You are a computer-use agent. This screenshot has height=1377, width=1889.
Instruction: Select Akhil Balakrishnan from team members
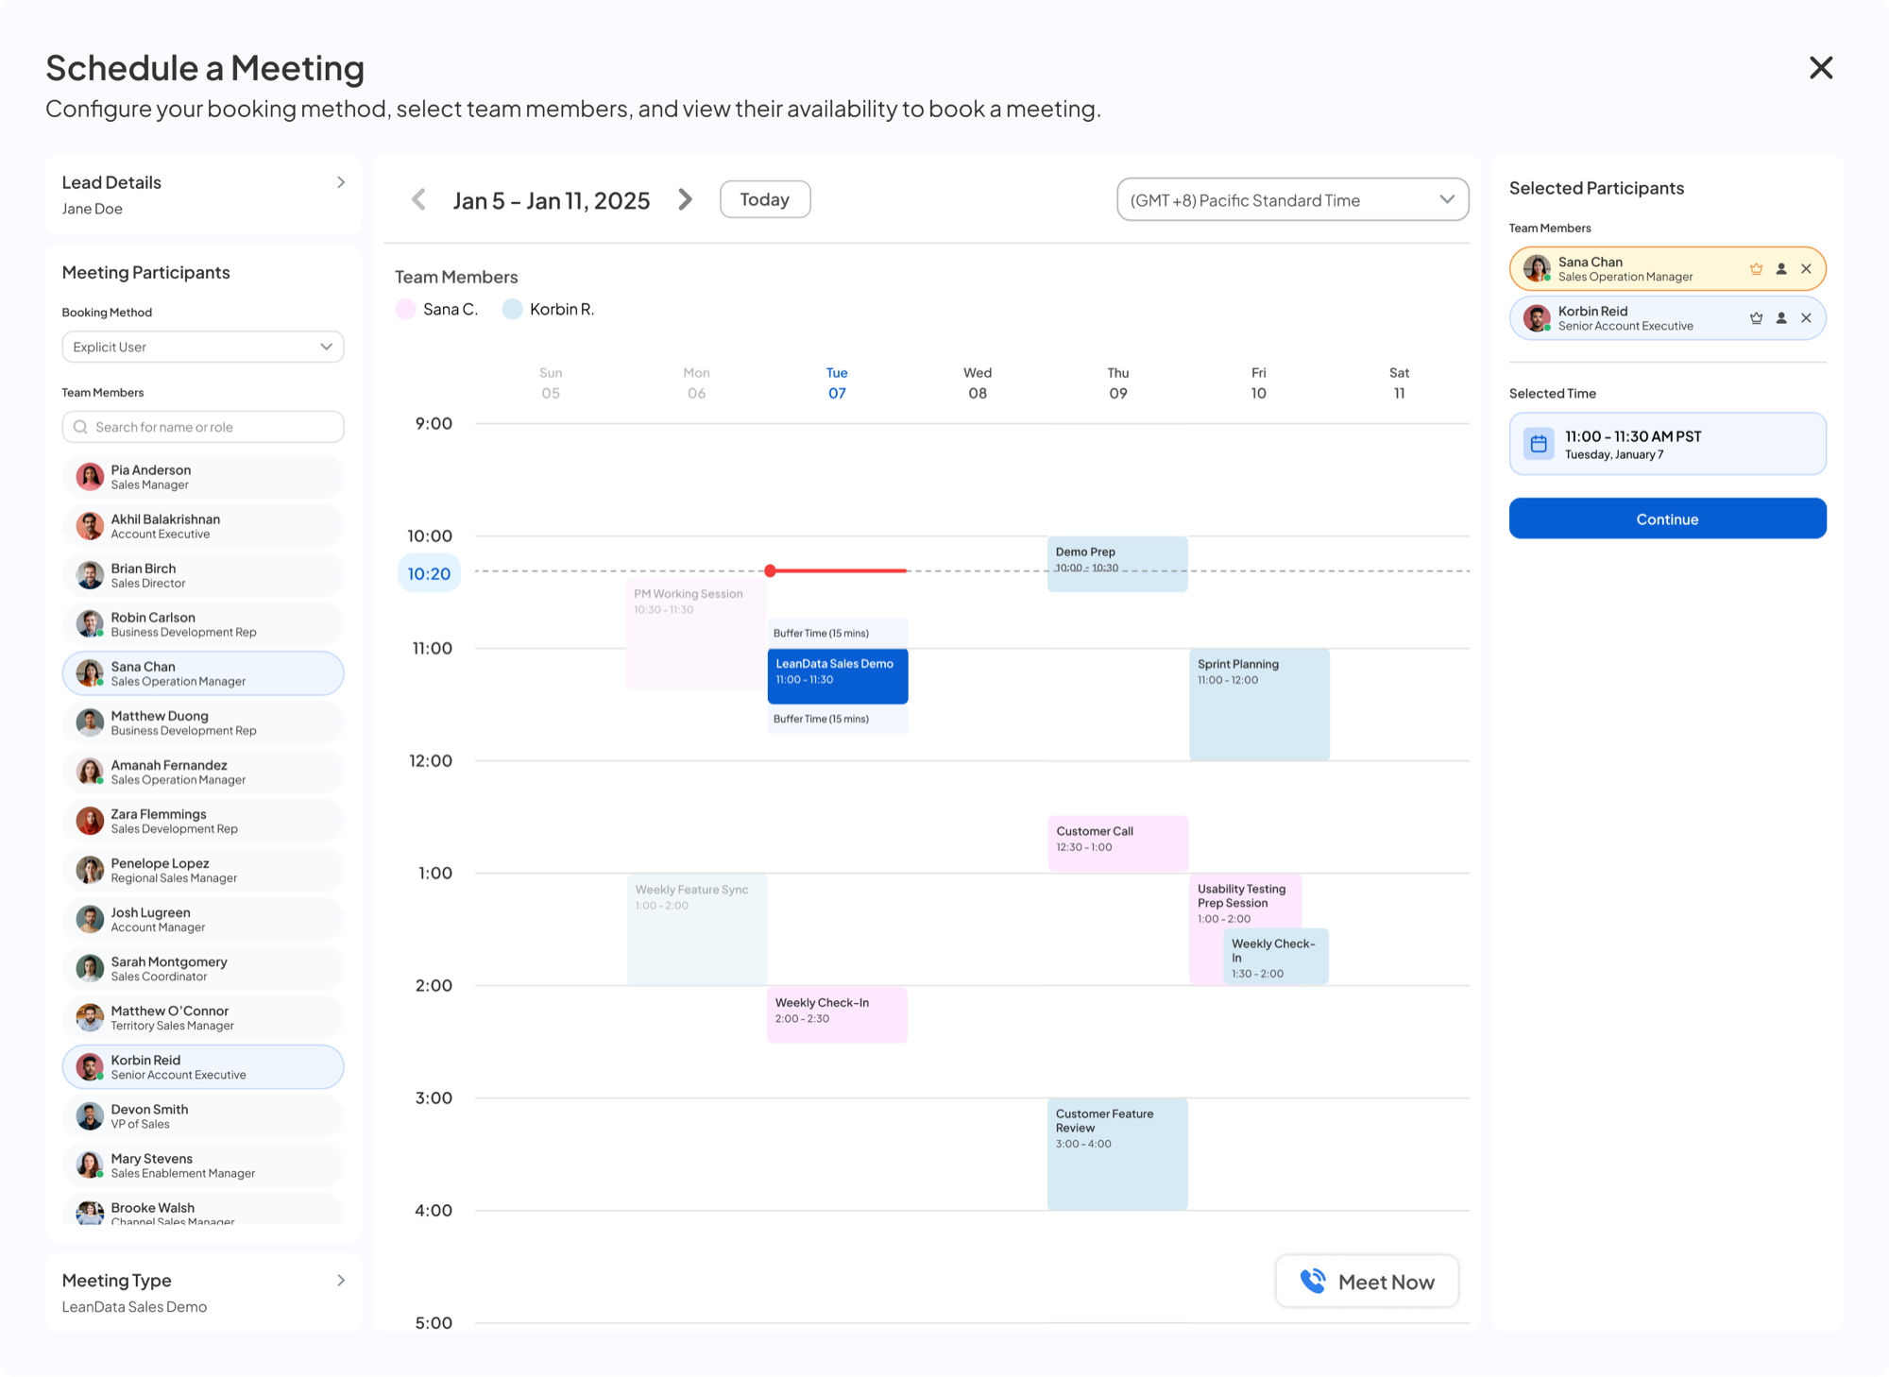(x=203, y=526)
